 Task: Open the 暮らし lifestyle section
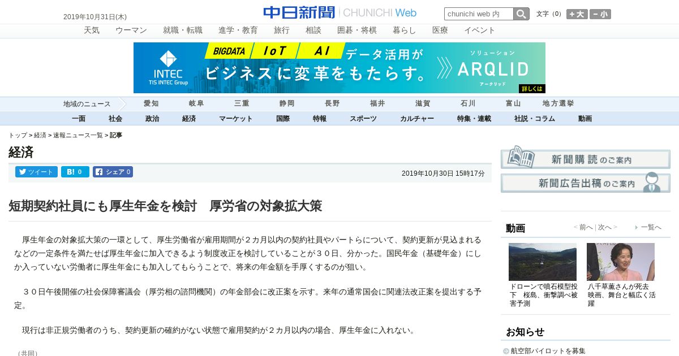pyautogui.click(x=405, y=31)
